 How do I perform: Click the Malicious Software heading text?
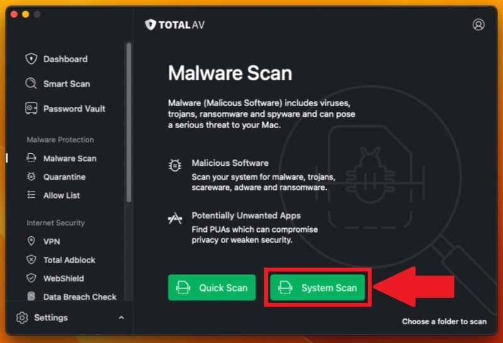pos(230,163)
